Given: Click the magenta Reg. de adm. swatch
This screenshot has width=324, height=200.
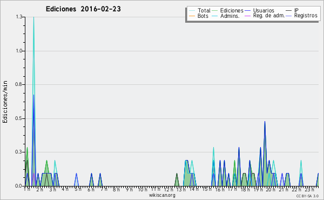Looking at the screenshot, I should tap(247, 16).
